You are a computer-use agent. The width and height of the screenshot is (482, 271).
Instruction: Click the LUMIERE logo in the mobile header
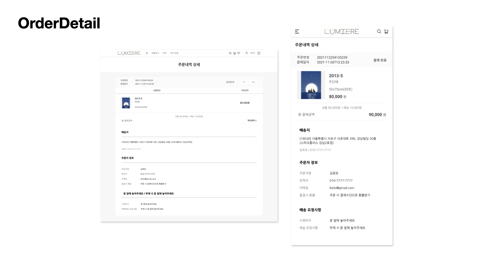(342, 32)
